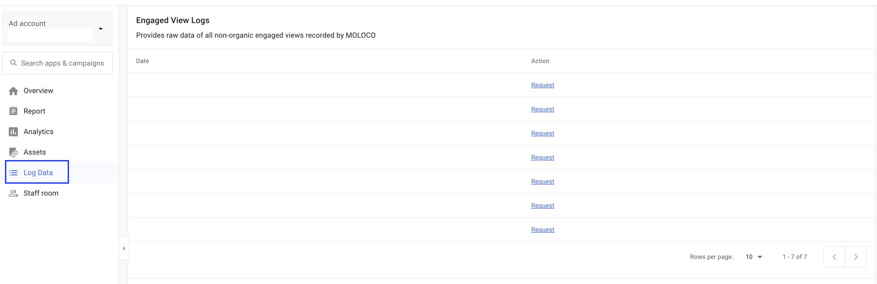Click the Assets link icon

13,152
